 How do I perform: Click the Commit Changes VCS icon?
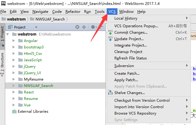[x=110, y=32]
